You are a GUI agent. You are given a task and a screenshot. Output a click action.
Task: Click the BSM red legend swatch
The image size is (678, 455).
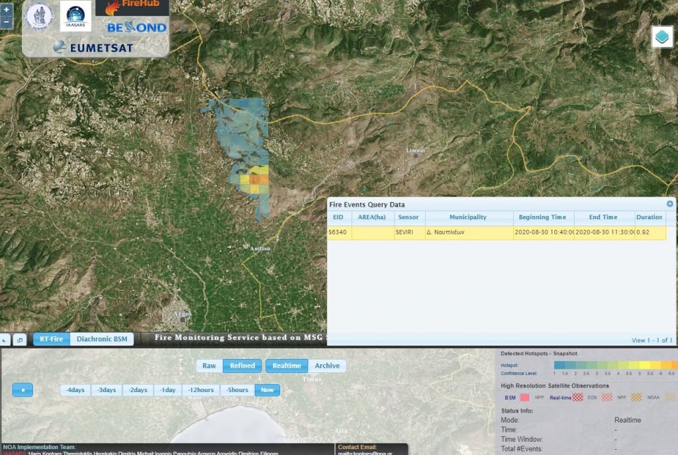[x=525, y=397]
